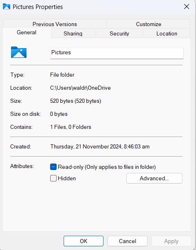Click the location path C:\Users\waldr\OneDrive
This screenshot has height=250, width=196.
coord(80,88)
